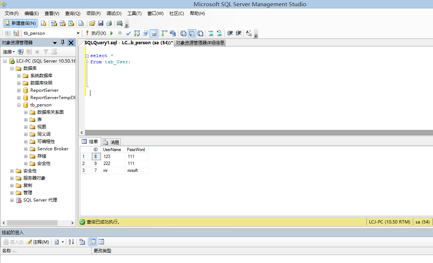Parse the query with the blue checkmark
The image size is (433, 263).
pos(128,33)
